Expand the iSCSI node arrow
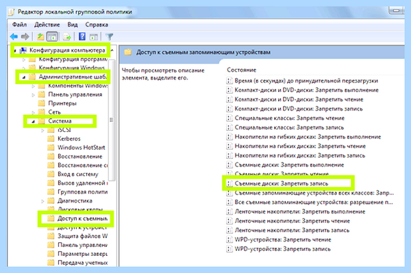Image resolution: width=411 pixels, height=273 pixels. (42, 130)
